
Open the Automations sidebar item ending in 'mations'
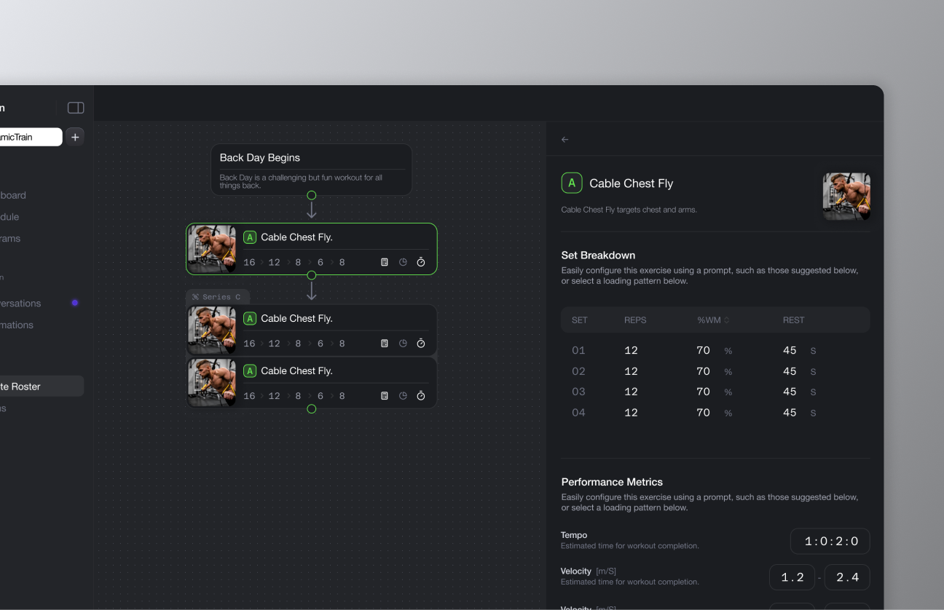click(x=17, y=325)
